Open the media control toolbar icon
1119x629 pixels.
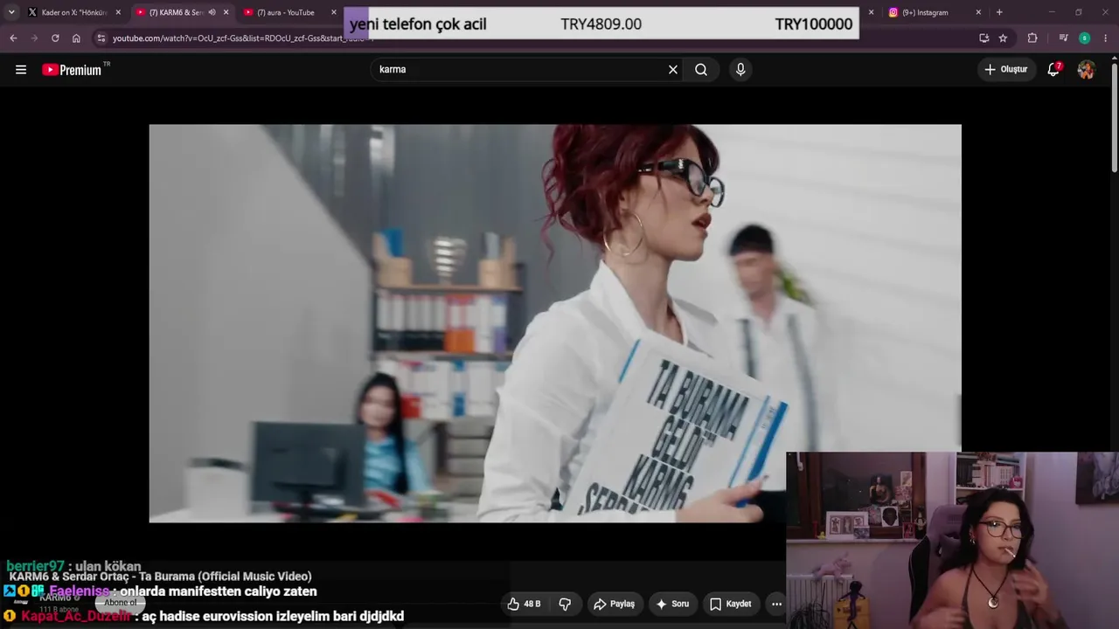1063,38
